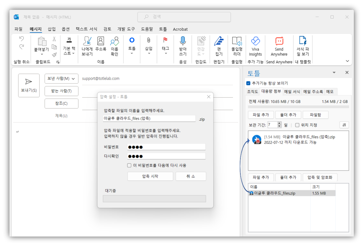Viewport: 363px width, 246px height.
Task: Collapse the ribbon with chevron
Action: click(x=347, y=61)
